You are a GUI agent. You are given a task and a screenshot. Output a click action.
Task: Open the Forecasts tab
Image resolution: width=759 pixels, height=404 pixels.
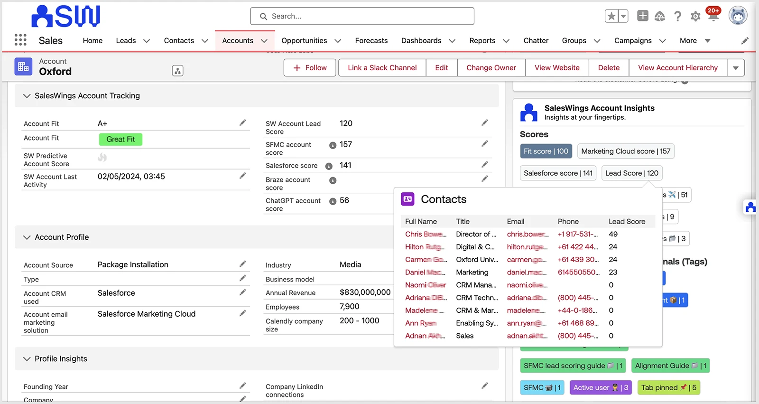tap(371, 41)
